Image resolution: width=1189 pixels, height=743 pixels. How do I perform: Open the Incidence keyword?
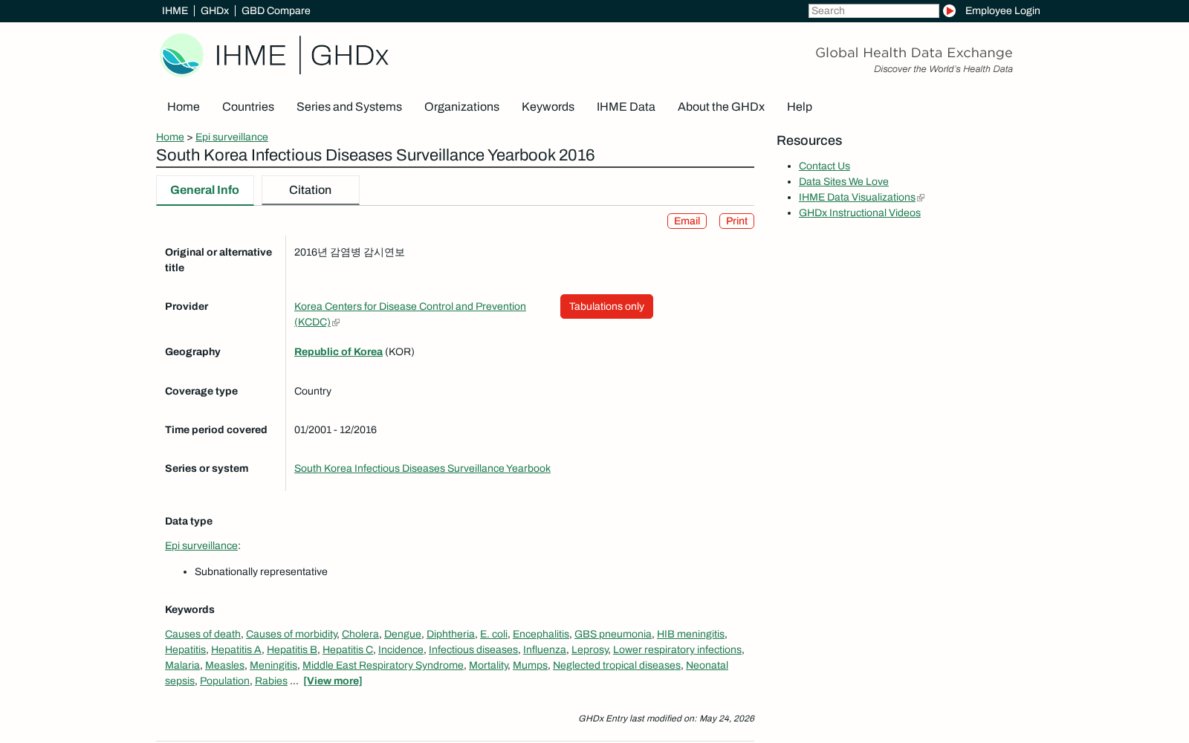(401, 649)
